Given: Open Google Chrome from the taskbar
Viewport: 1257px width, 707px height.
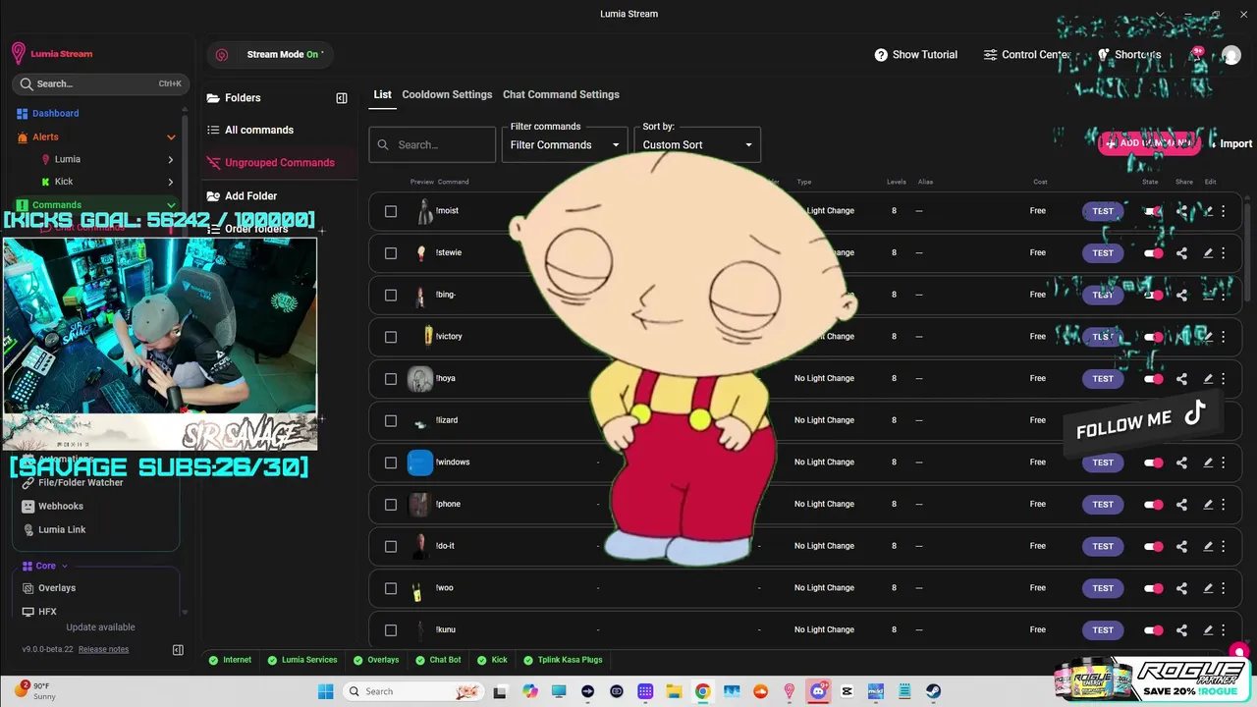Looking at the screenshot, I should click(703, 691).
